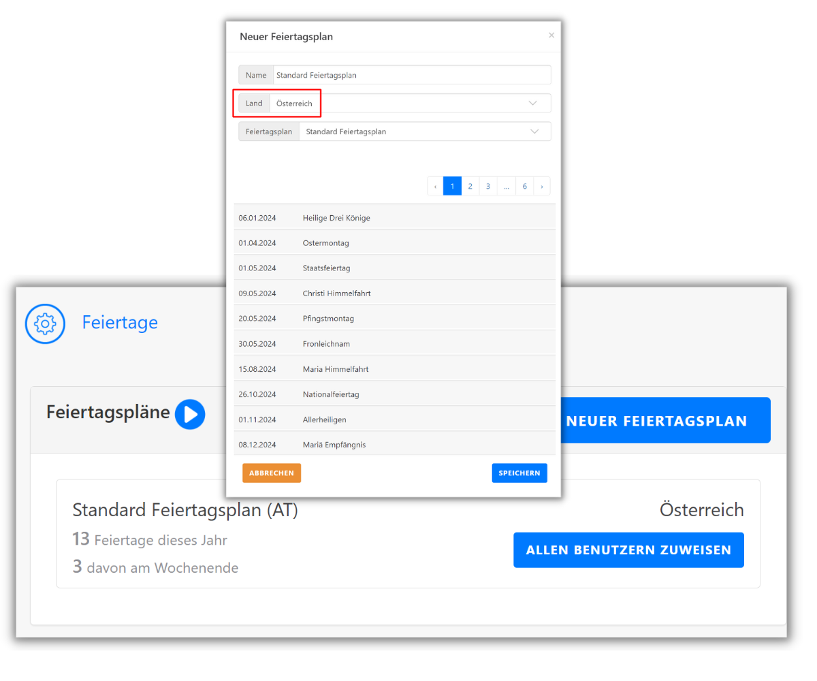This screenshot has height=681, width=817.
Task: Select the Nationalfeiertag entry dated 26.10.2024
Action: point(395,394)
